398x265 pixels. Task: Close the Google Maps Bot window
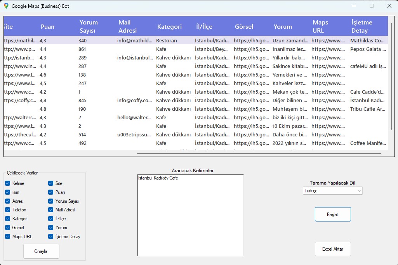click(389, 6)
